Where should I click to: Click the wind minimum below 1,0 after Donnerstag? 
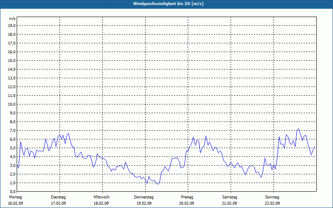(158, 184)
